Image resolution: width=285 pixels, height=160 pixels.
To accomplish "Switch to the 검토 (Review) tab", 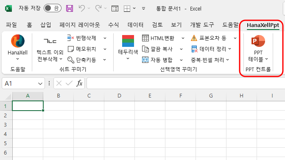I will [157, 25].
